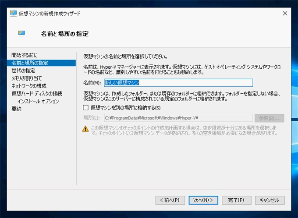Close the wizard with the X button

[285, 14]
